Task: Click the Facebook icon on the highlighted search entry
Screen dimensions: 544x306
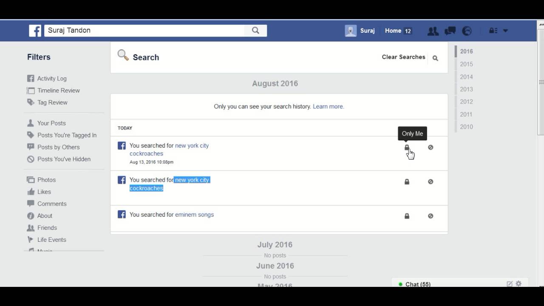Action: click(122, 180)
